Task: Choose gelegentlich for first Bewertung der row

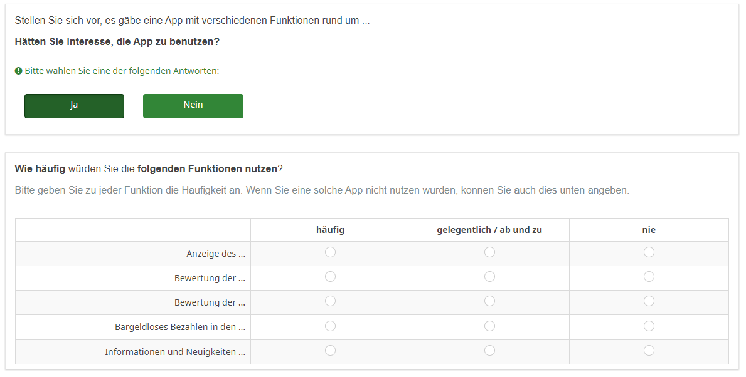Action: click(489, 276)
